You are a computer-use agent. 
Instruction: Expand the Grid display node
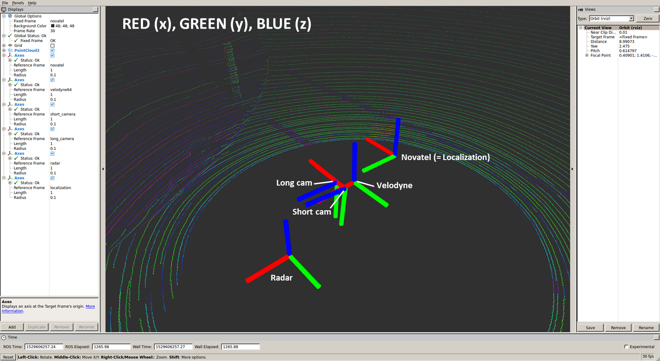tap(4, 45)
